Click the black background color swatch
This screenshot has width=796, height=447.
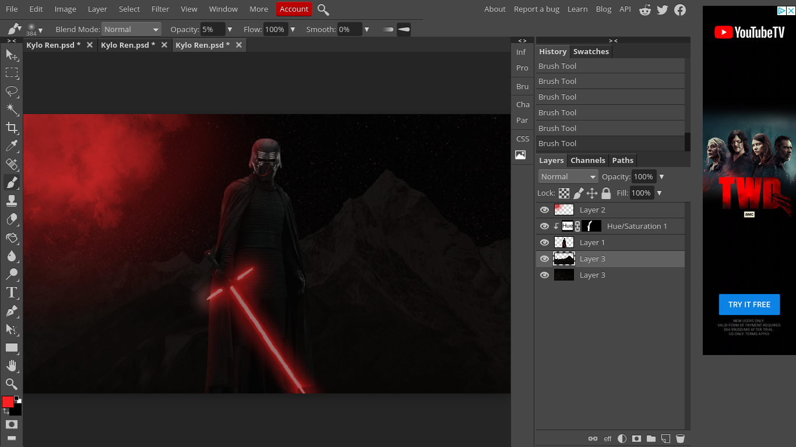[17, 410]
